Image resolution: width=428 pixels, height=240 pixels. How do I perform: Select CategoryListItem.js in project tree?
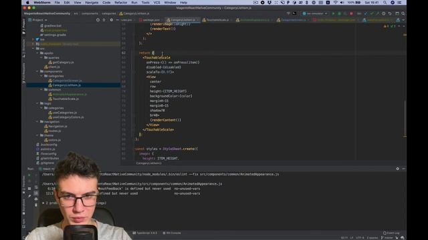point(64,85)
